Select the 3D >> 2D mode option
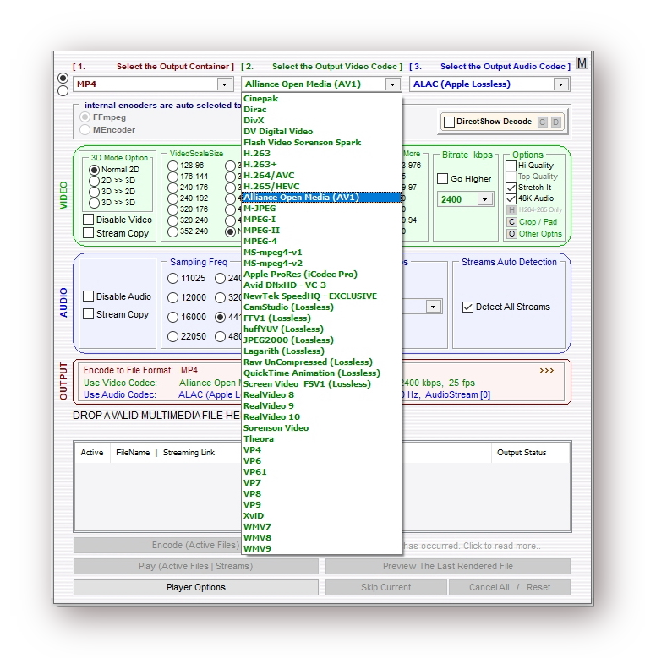Image resolution: width=645 pixels, height=658 pixels. (94, 192)
